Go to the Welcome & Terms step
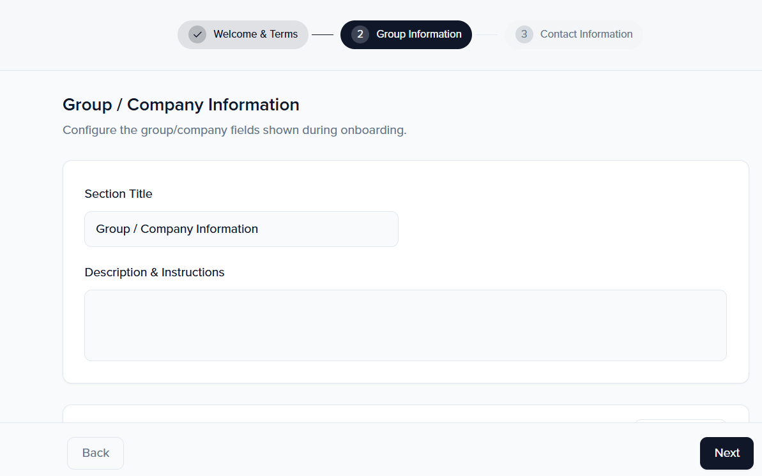This screenshot has width=762, height=476. point(255,34)
